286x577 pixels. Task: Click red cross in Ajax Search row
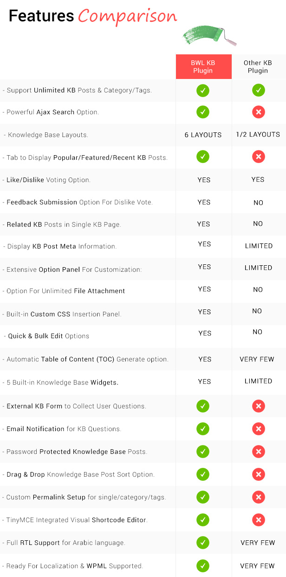[x=259, y=112]
